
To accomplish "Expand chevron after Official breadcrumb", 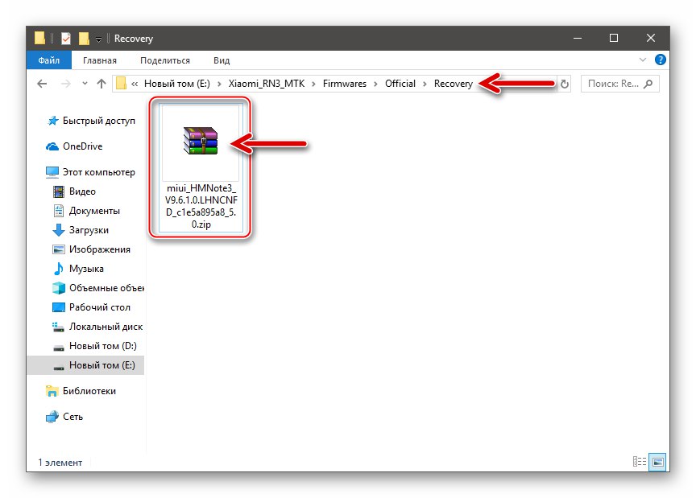I will coord(425,84).
